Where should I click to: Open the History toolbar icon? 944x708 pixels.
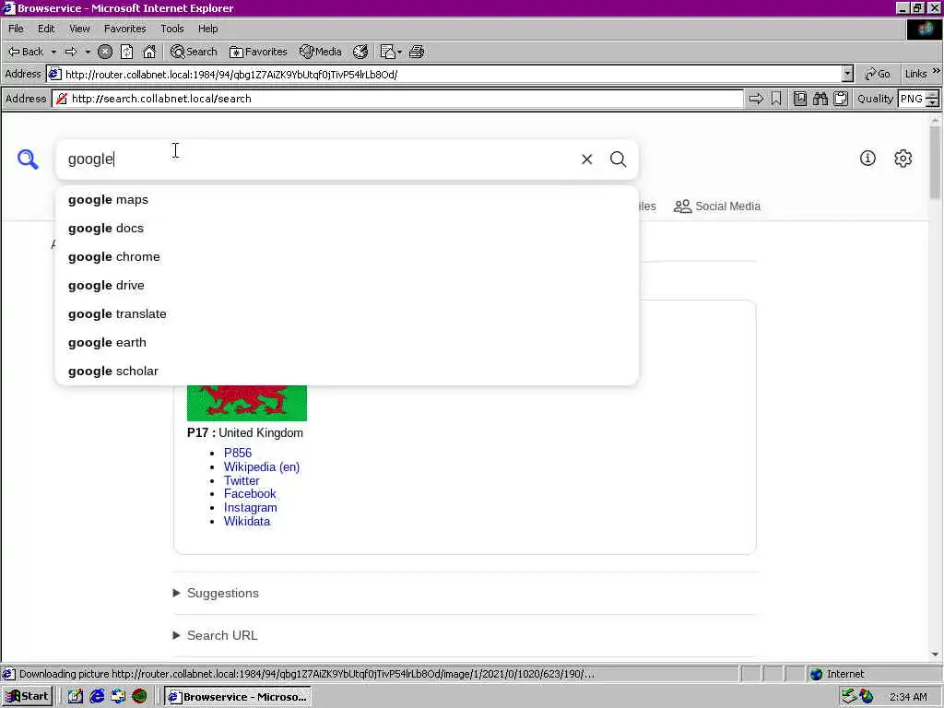(360, 52)
